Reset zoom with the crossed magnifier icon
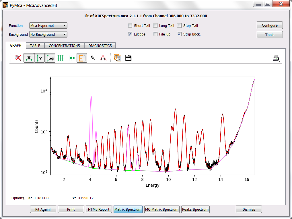The width and height of the screenshot is (292, 219). point(18,58)
